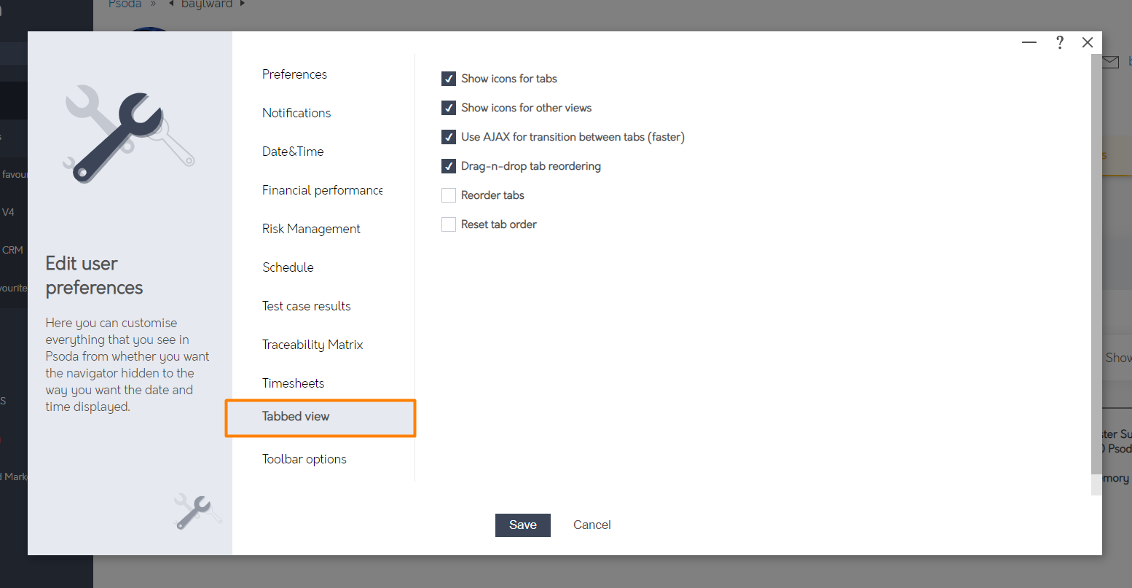The image size is (1132, 588).
Task: Enable the Reorder tabs option
Action: click(449, 195)
